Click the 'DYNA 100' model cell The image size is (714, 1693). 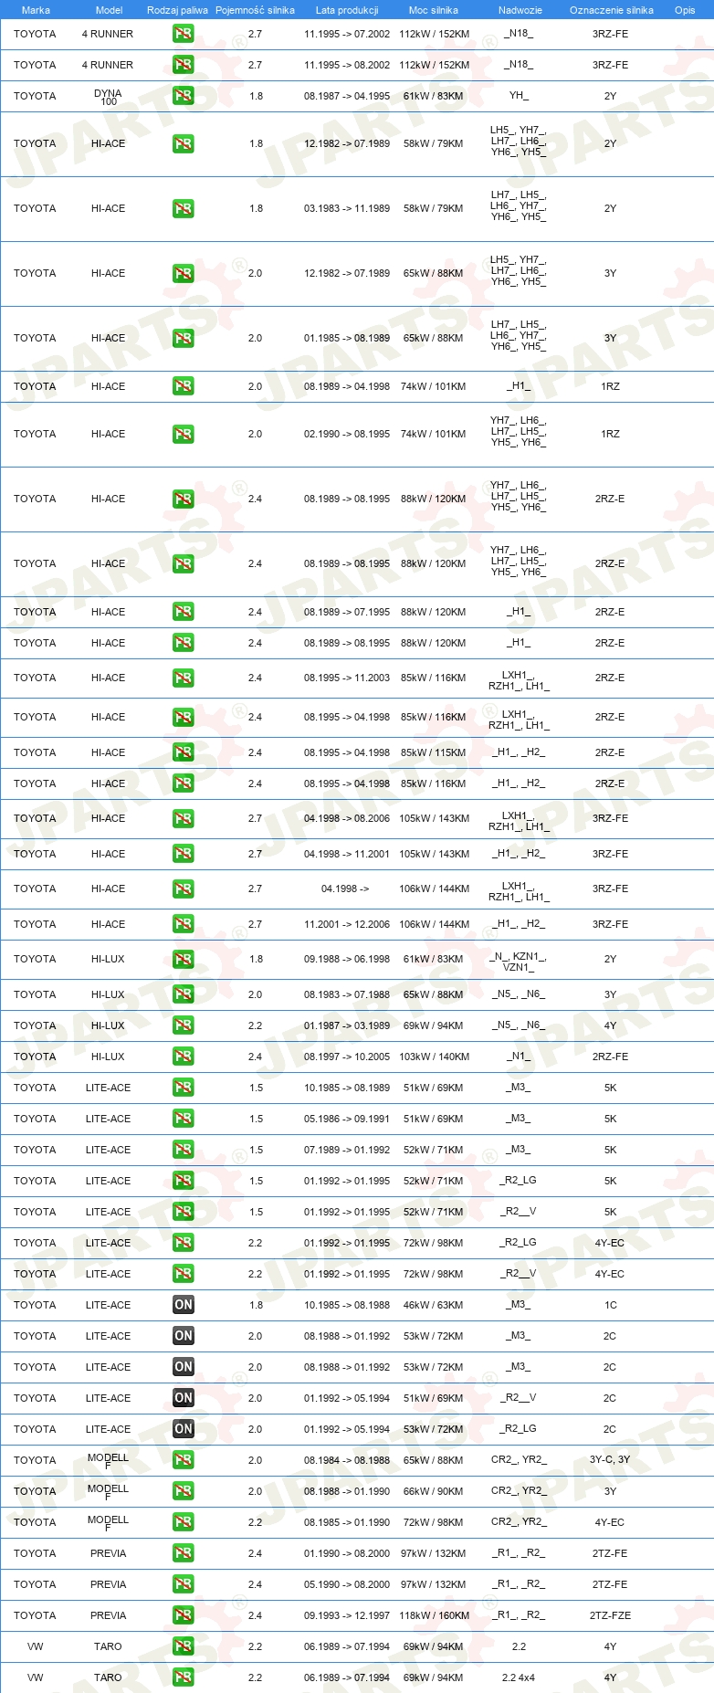click(108, 97)
